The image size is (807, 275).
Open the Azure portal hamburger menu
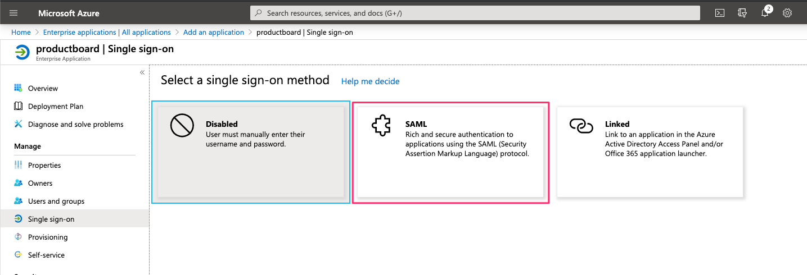(14, 13)
